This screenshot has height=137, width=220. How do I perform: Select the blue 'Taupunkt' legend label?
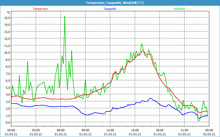[110, 9]
